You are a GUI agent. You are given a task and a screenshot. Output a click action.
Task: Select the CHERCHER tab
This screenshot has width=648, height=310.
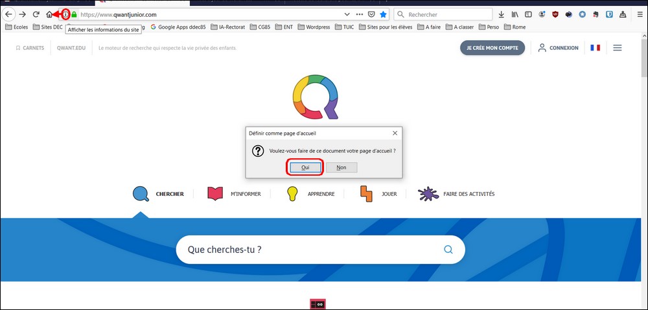[158, 194]
